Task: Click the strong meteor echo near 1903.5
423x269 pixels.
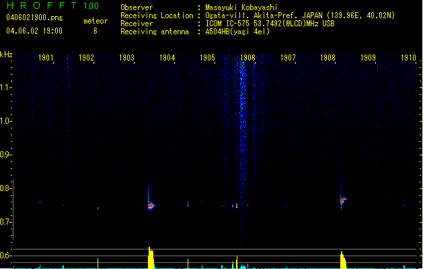Action: [151, 206]
